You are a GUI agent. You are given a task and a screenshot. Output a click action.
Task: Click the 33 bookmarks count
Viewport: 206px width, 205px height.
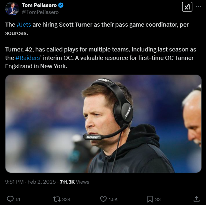pyautogui.click(x=158, y=199)
